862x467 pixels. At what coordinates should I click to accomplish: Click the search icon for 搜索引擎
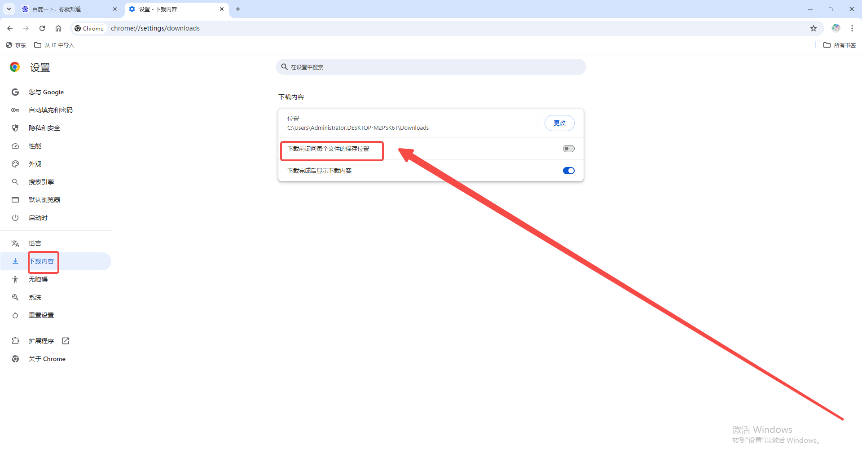(15, 182)
